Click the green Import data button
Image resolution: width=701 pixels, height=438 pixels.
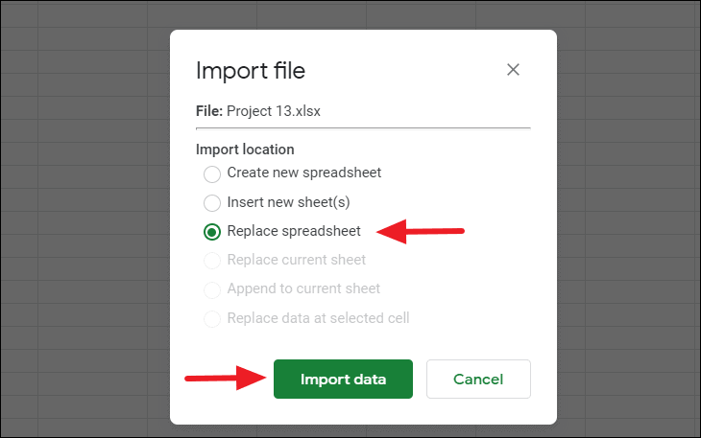tap(343, 380)
